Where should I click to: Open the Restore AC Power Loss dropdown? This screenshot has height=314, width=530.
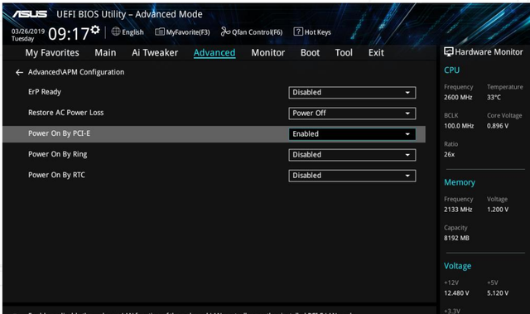coord(352,114)
